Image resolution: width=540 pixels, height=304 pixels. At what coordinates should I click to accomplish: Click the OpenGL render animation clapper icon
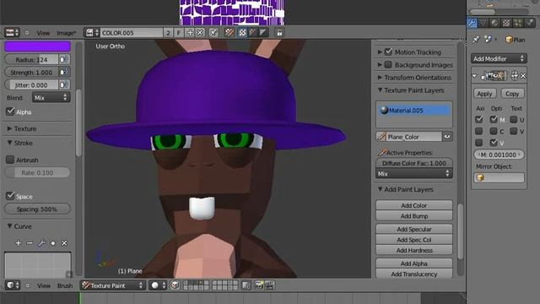tap(269, 285)
